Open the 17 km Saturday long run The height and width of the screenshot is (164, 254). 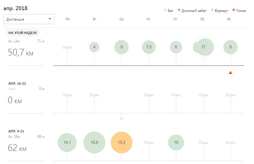coord(203,47)
